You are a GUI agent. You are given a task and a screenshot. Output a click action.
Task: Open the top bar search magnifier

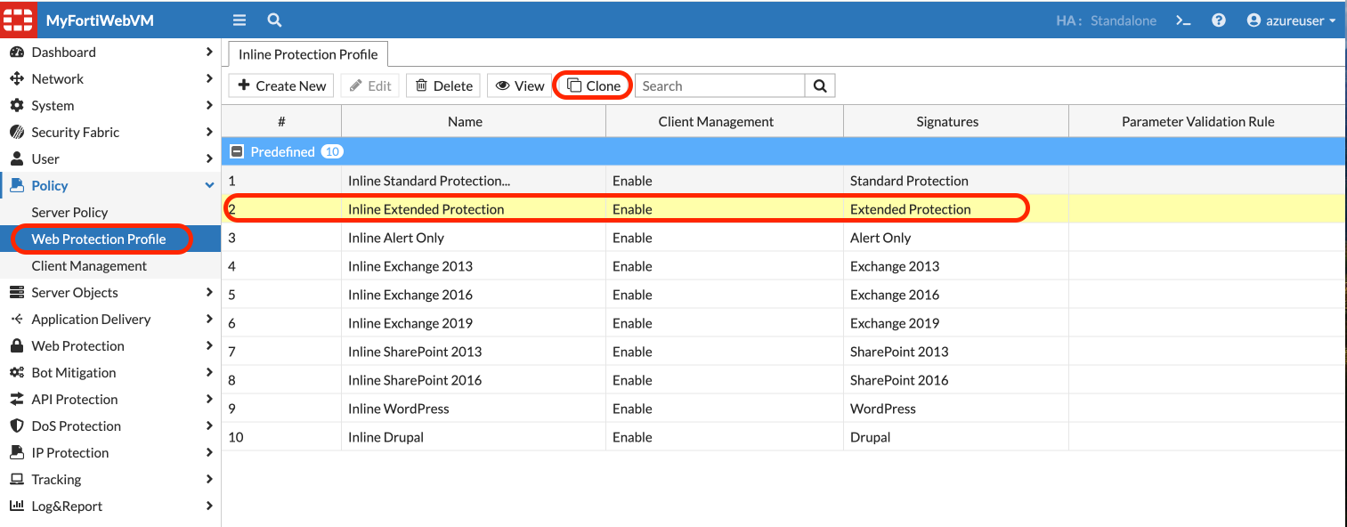[x=275, y=20]
